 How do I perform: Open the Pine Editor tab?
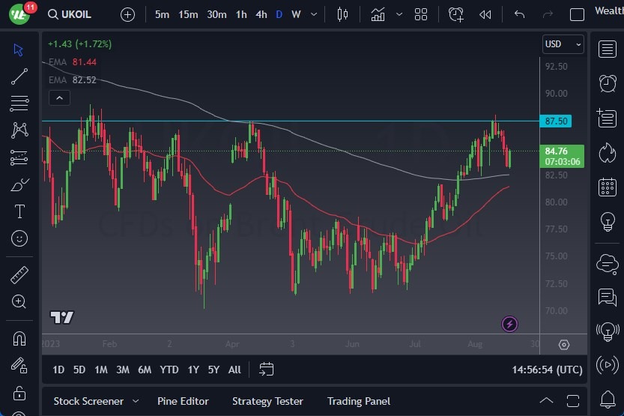click(183, 401)
